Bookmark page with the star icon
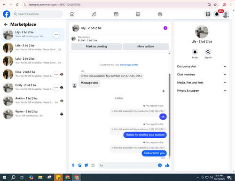 pos(215,5)
